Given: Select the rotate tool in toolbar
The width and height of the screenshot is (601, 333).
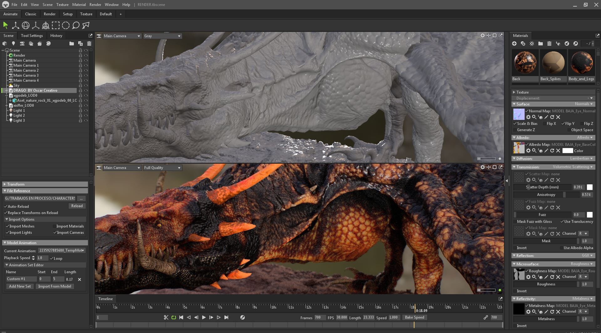Looking at the screenshot, I should click(x=26, y=25).
